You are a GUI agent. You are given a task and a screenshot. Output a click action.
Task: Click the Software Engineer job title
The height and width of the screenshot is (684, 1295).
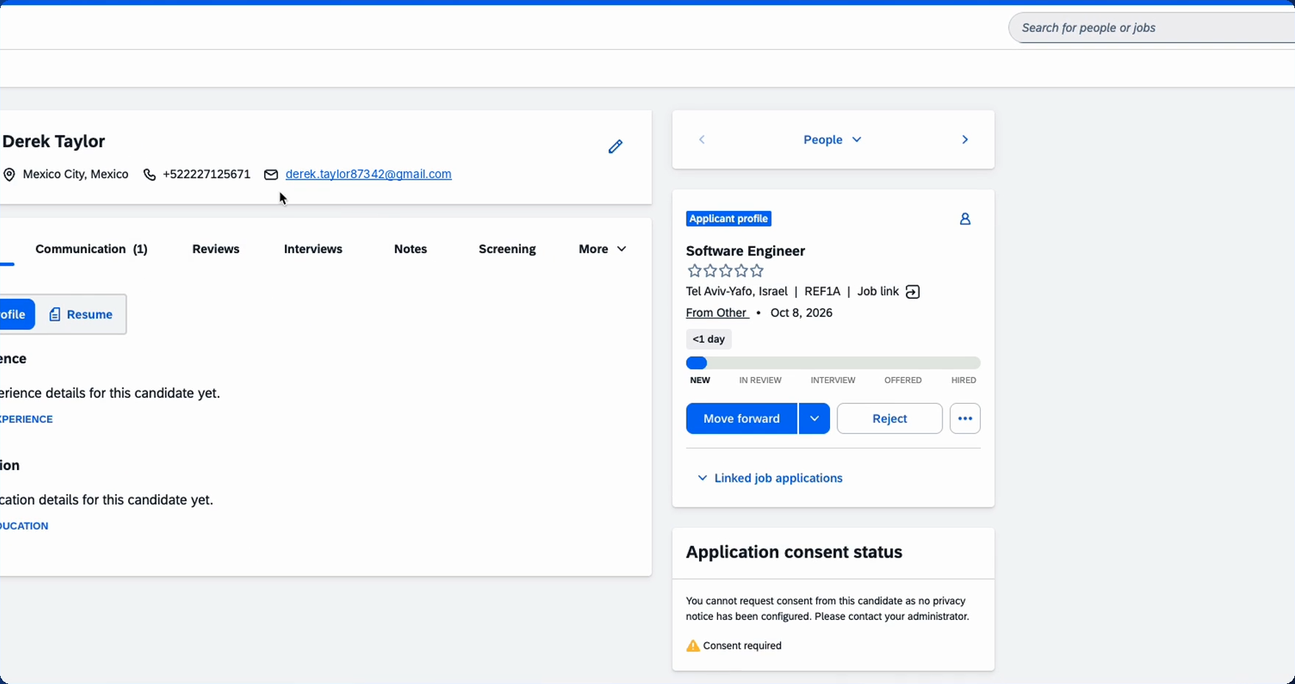click(x=745, y=251)
